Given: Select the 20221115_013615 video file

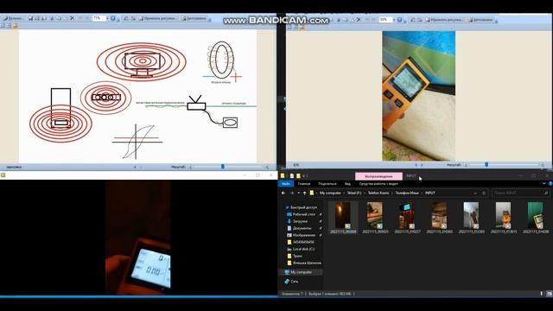Looking at the screenshot, I should click(503, 218).
